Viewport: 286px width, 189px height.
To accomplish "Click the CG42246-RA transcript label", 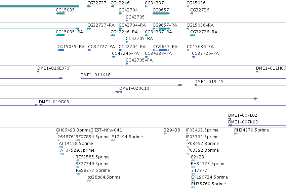I will click(124, 32).
